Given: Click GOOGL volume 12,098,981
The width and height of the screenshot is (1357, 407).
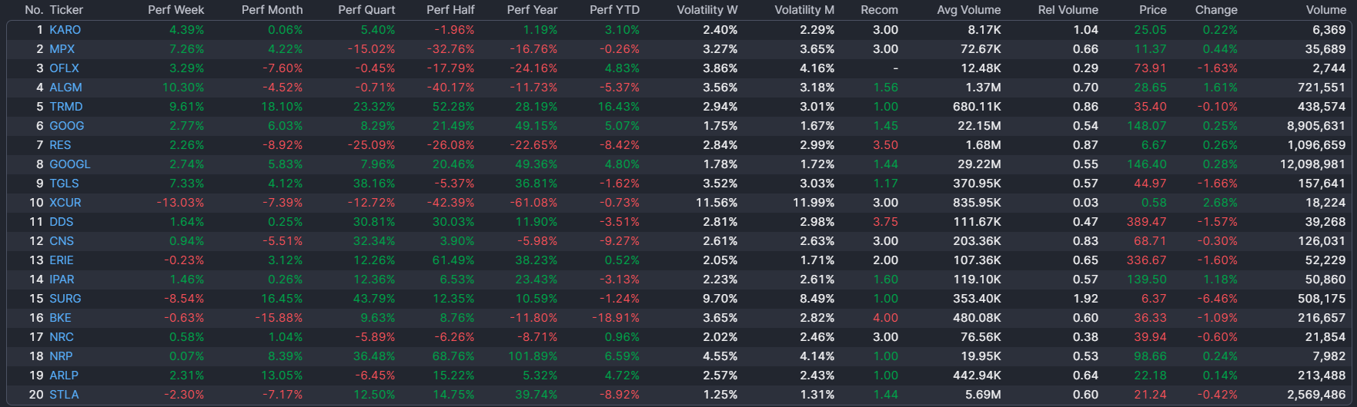Looking at the screenshot, I should [x=1313, y=164].
